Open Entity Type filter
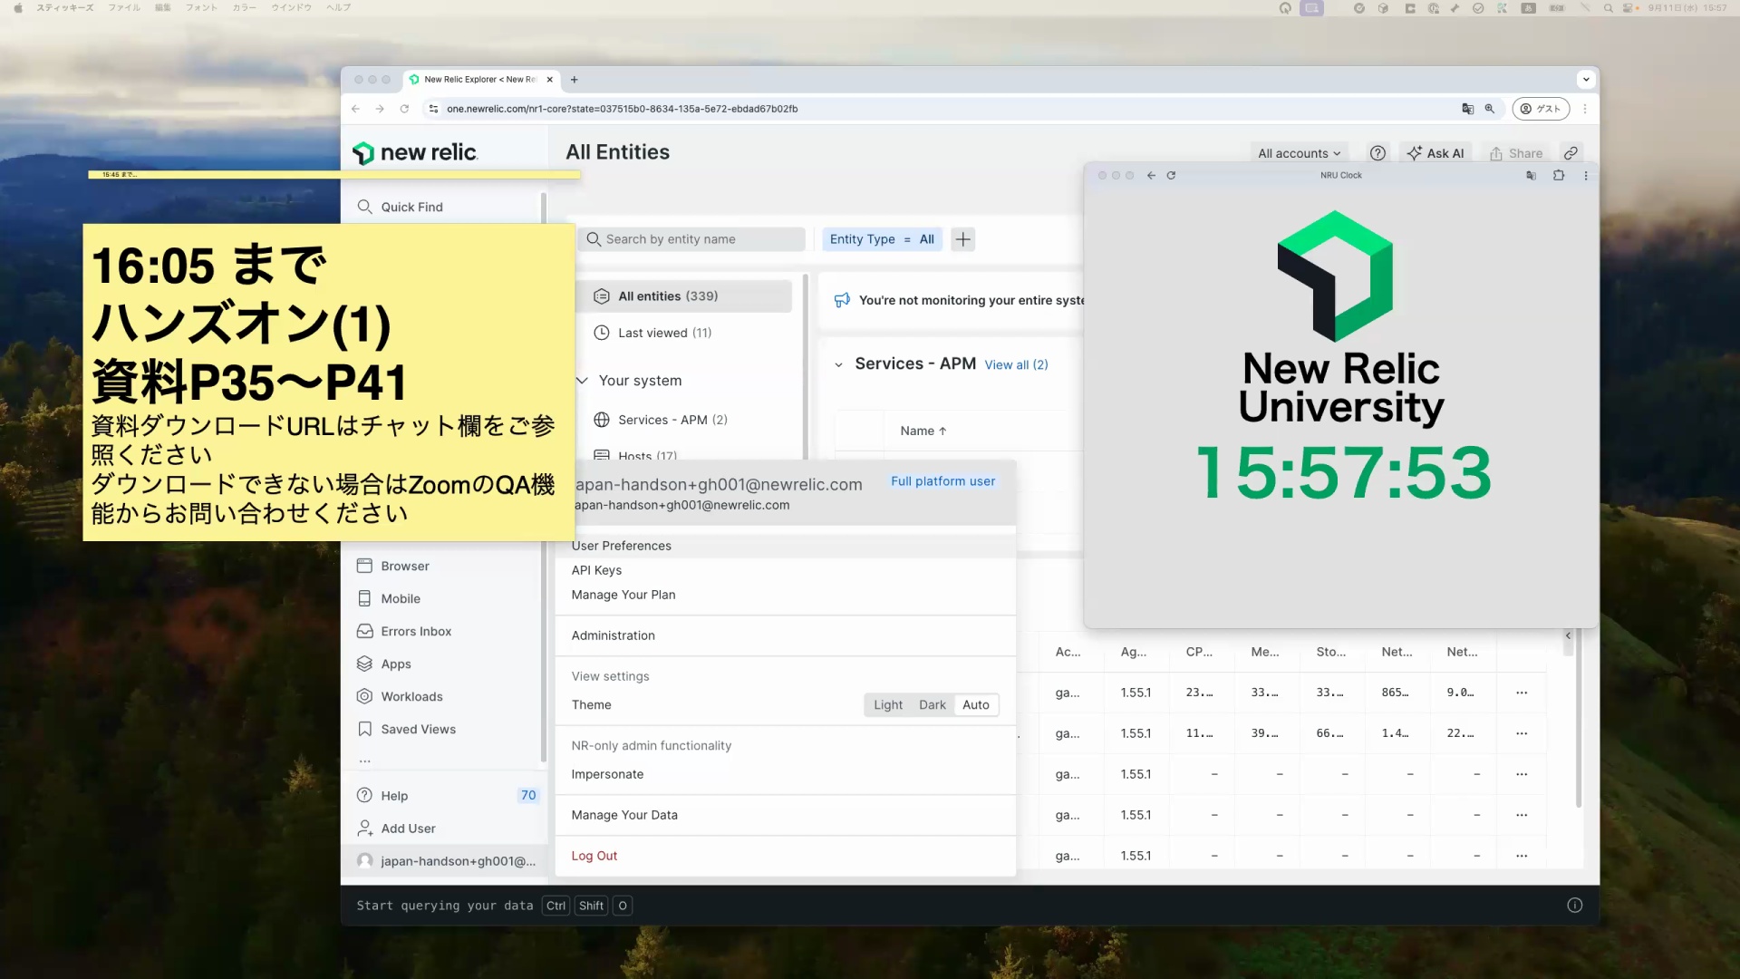The image size is (1740, 979). [882, 239]
